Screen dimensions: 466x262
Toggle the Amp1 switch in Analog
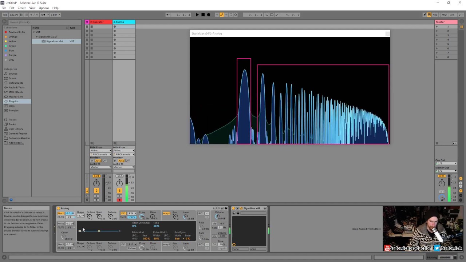(166, 214)
